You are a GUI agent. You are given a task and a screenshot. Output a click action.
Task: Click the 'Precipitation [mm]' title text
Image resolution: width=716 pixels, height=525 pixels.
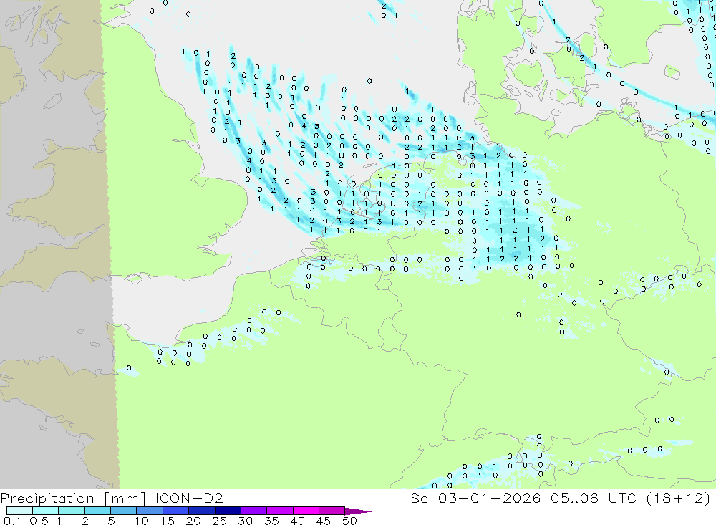click(73, 498)
